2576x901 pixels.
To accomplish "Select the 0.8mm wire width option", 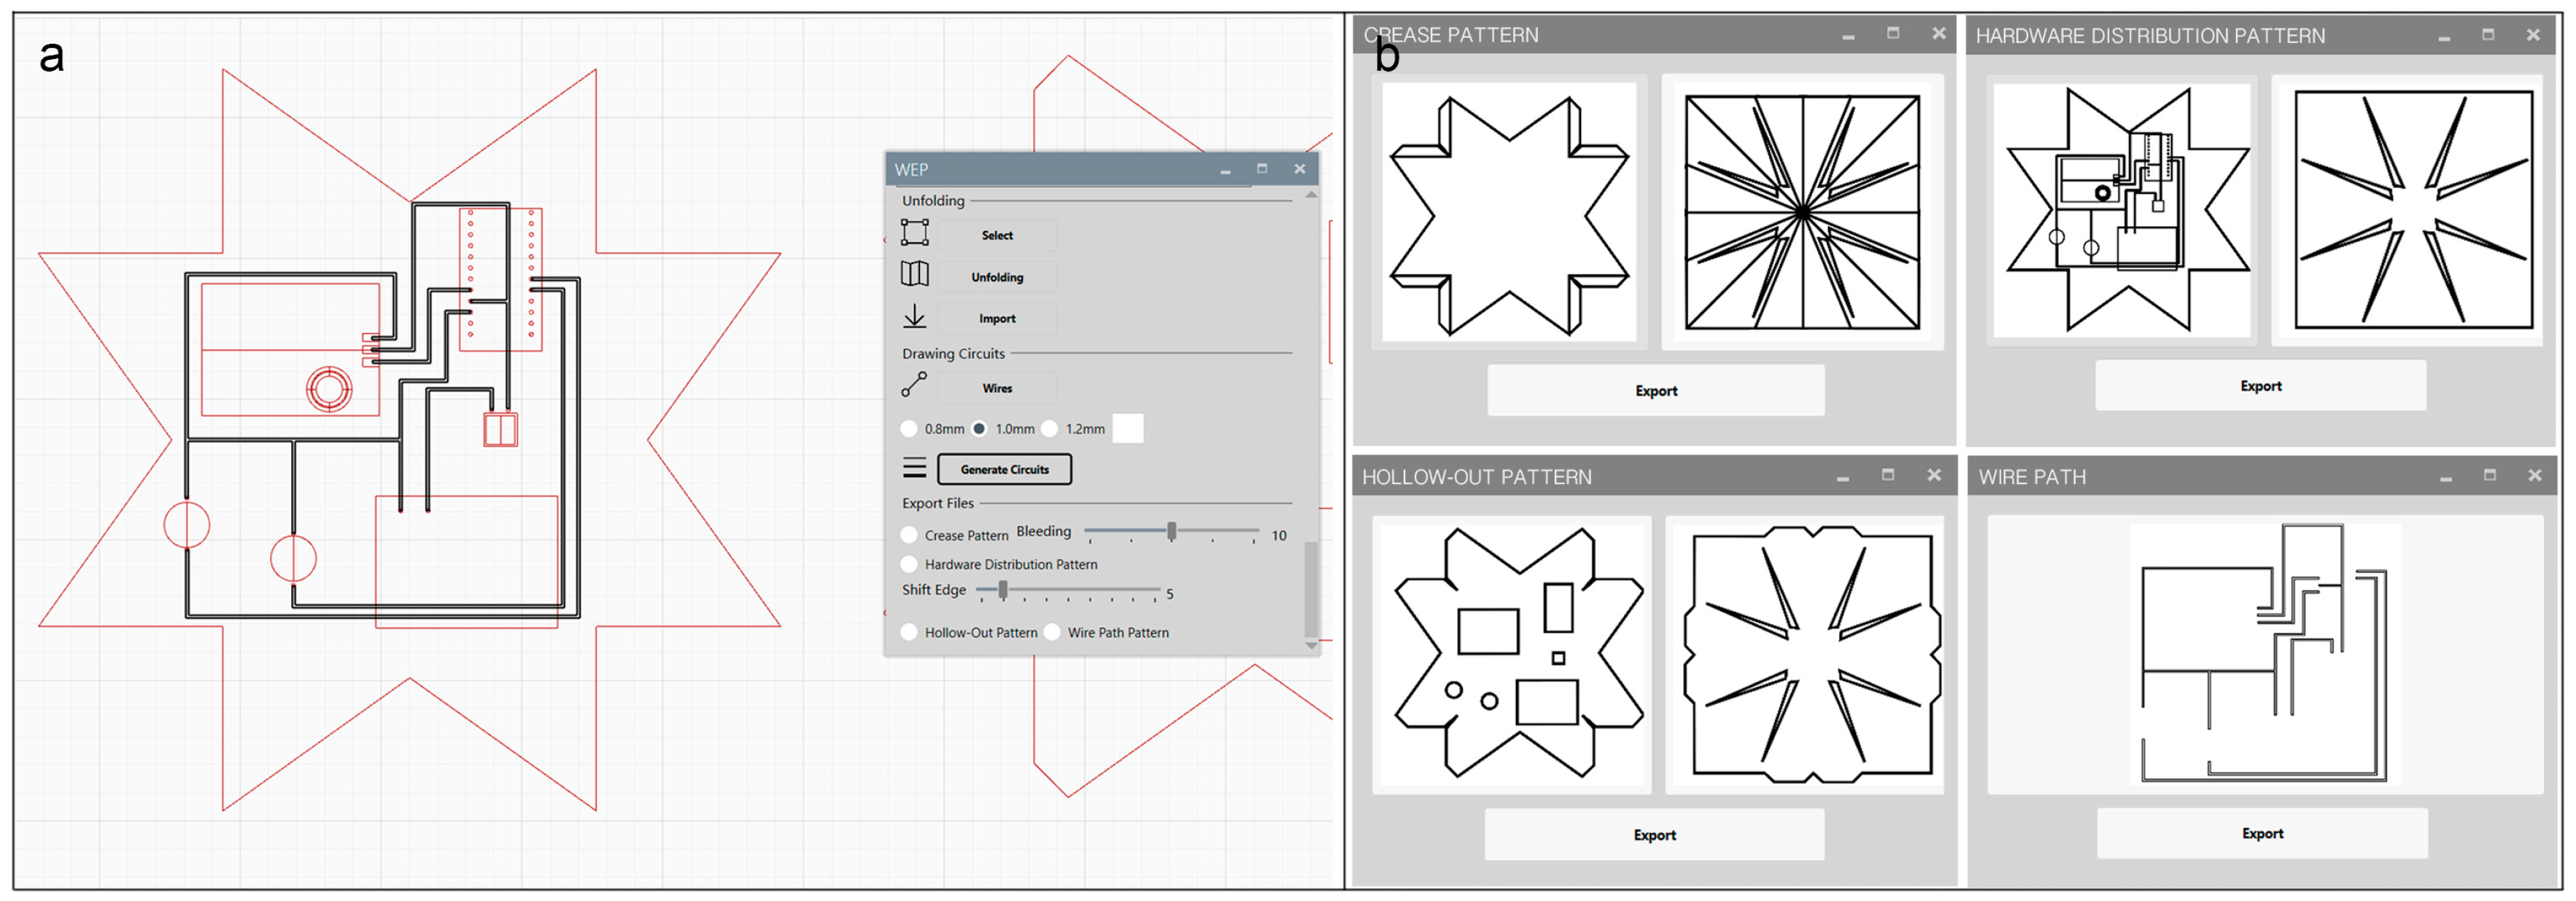I will click(x=909, y=429).
